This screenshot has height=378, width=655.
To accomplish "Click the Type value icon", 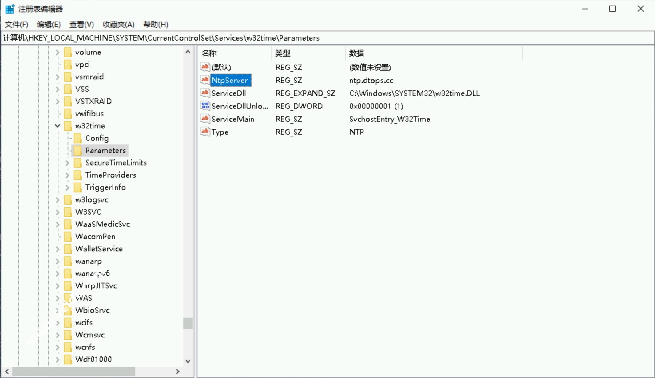I will click(x=205, y=132).
